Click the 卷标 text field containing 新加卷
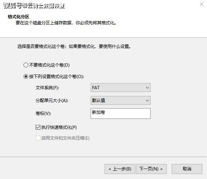Image resolution: width=207 pixels, height=179 pixels. click(121, 113)
